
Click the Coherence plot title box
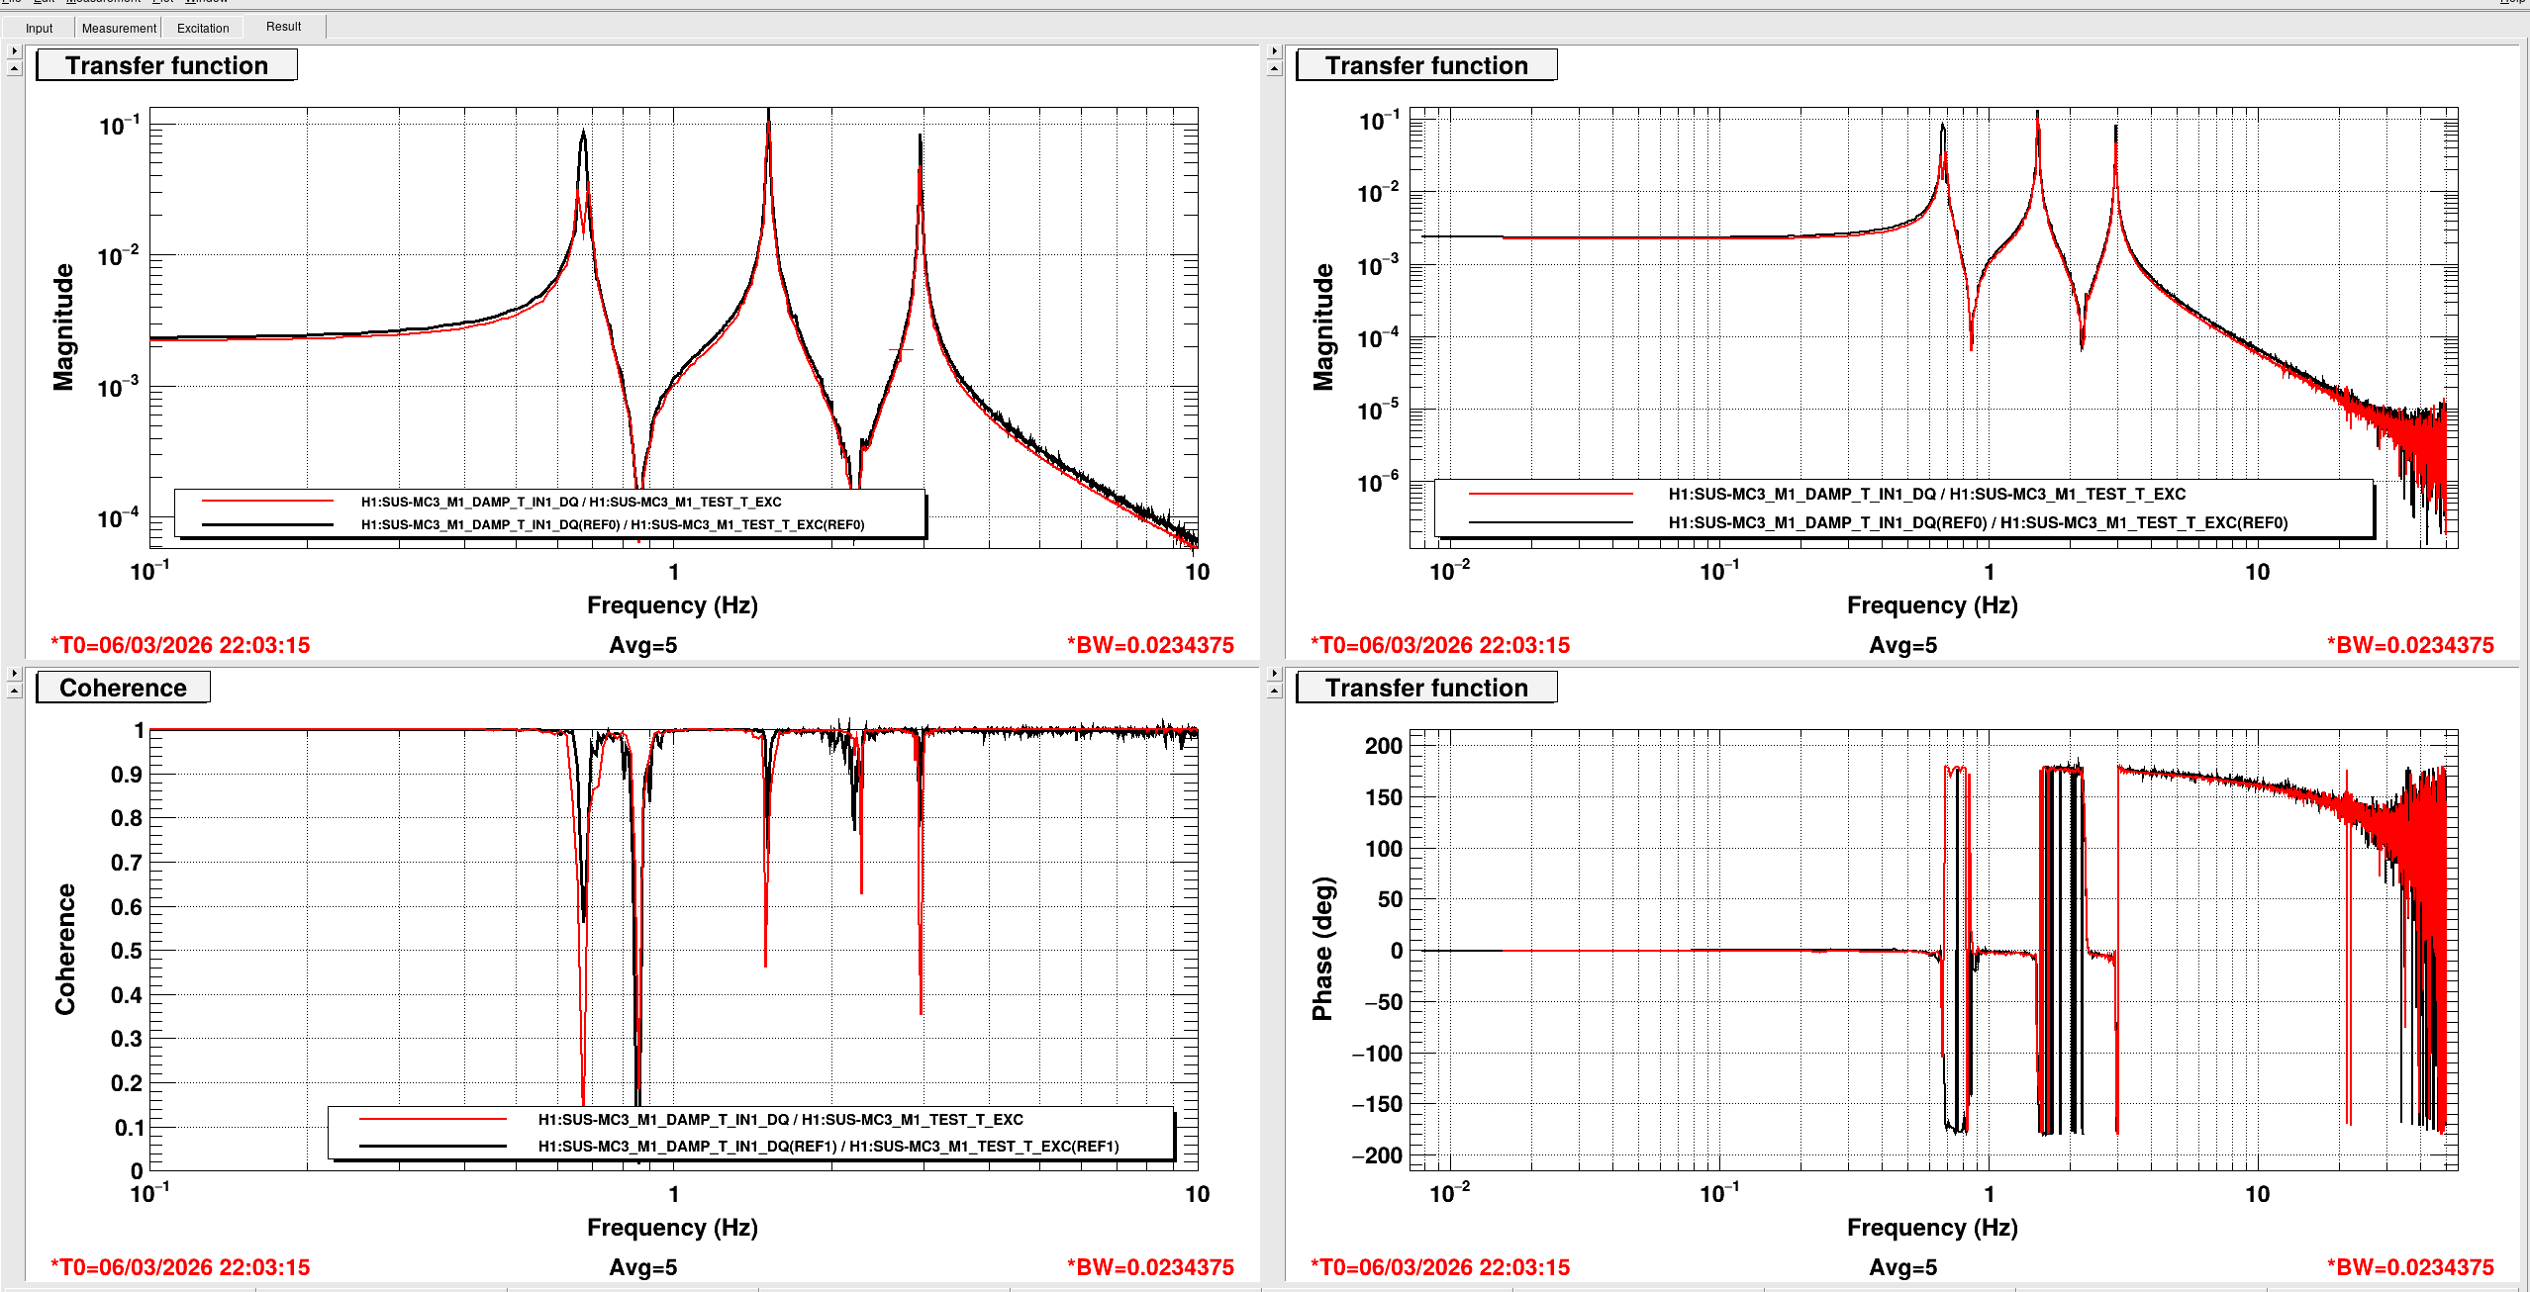pyautogui.click(x=123, y=688)
